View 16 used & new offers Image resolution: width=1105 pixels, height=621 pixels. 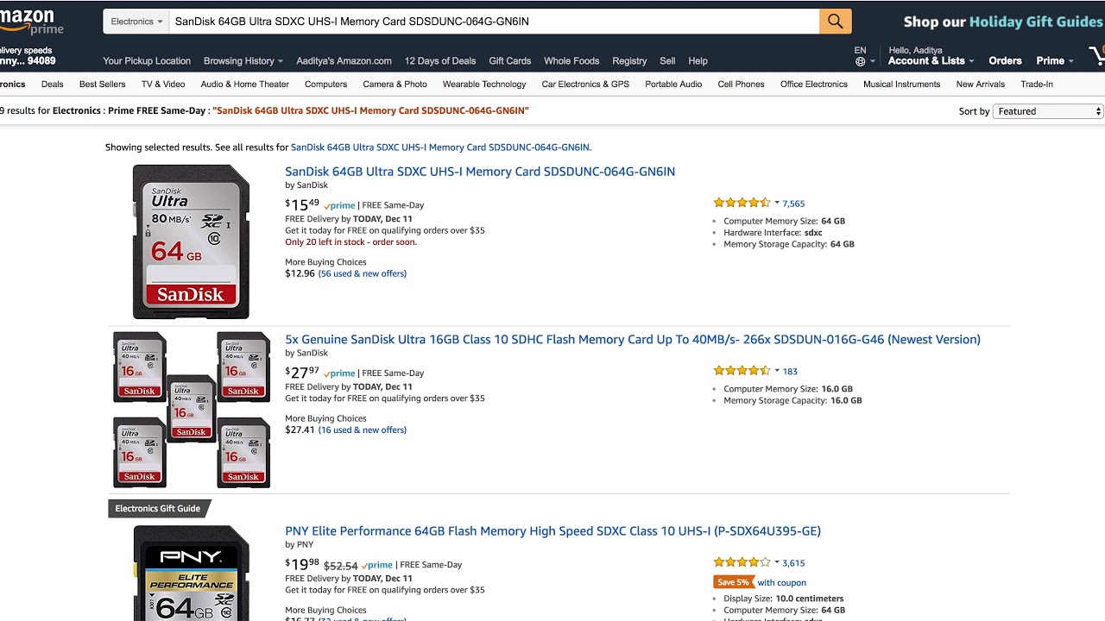click(x=362, y=430)
